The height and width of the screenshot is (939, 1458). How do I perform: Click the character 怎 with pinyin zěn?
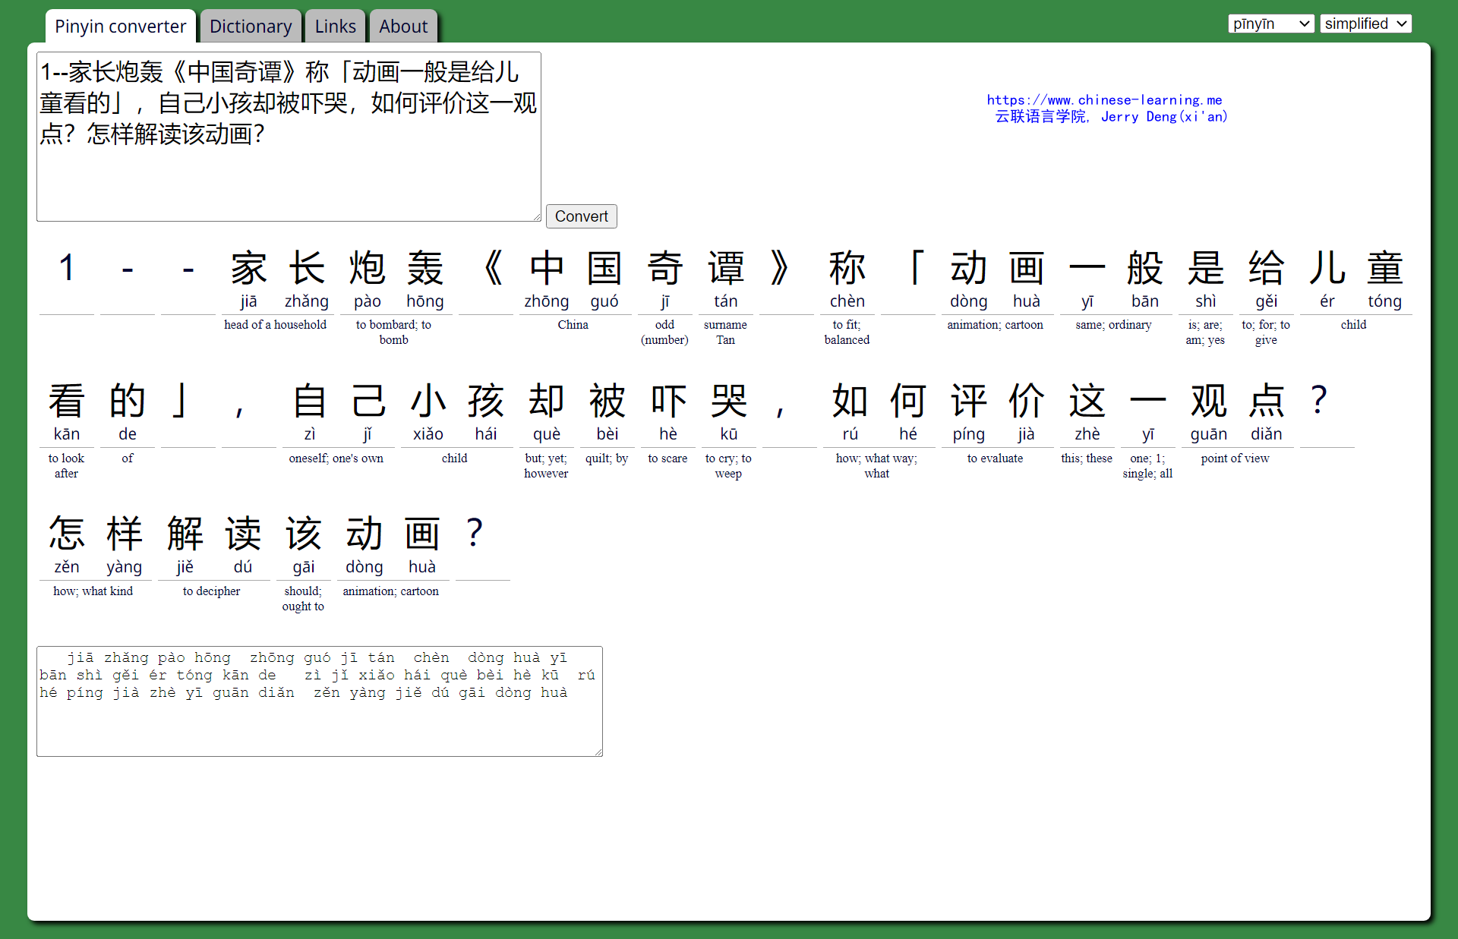[66, 534]
